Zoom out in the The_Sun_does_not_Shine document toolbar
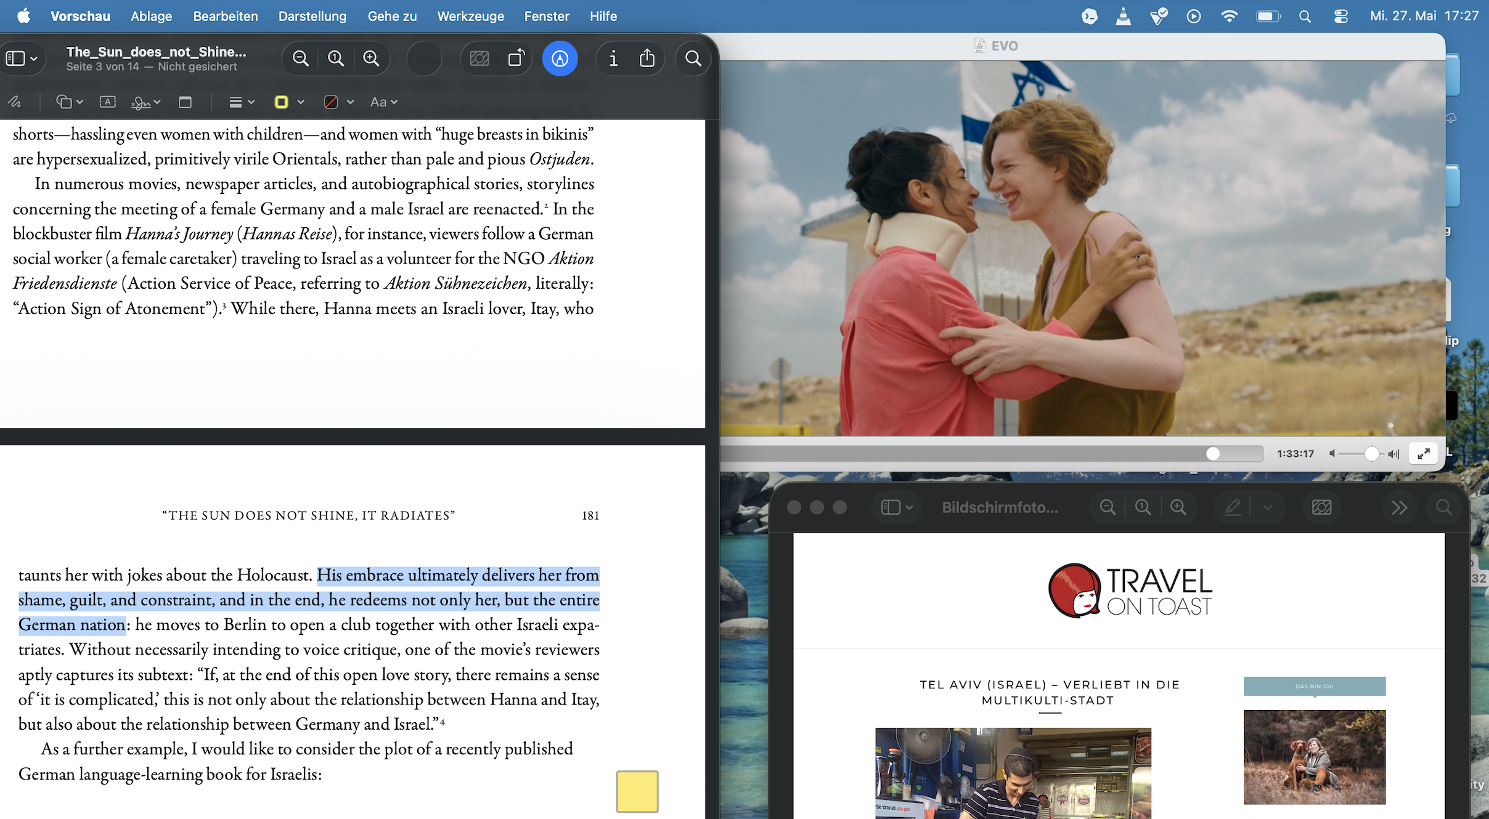1489x819 pixels. [301, 58]
